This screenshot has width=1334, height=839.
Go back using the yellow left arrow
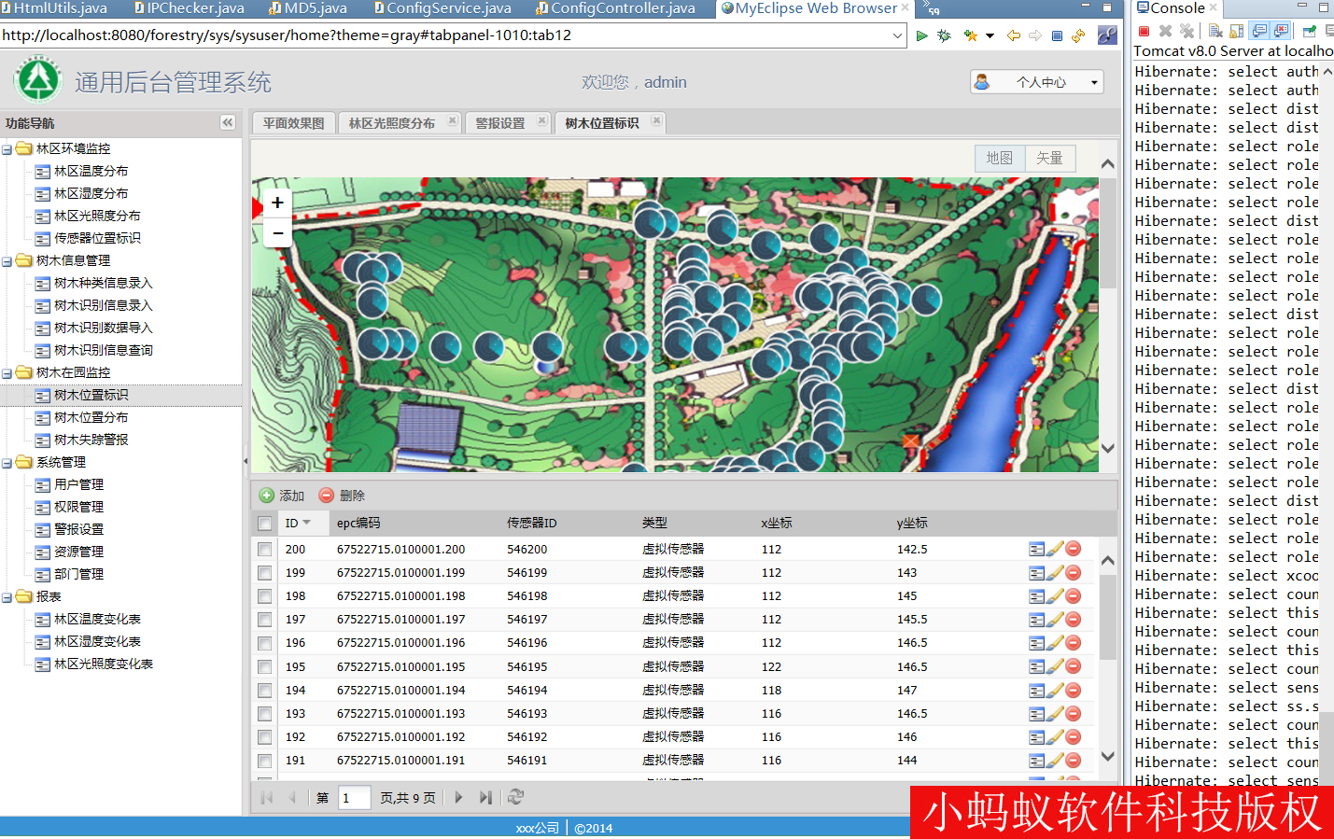coord(1013,35)
